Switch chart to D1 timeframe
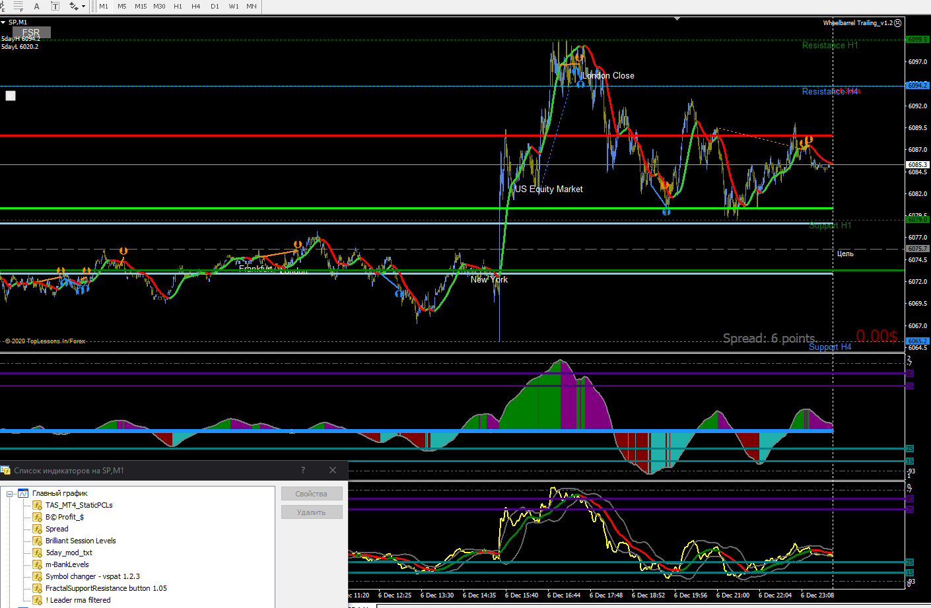Viewport: 931px width, 608px height. click(215, 7)
